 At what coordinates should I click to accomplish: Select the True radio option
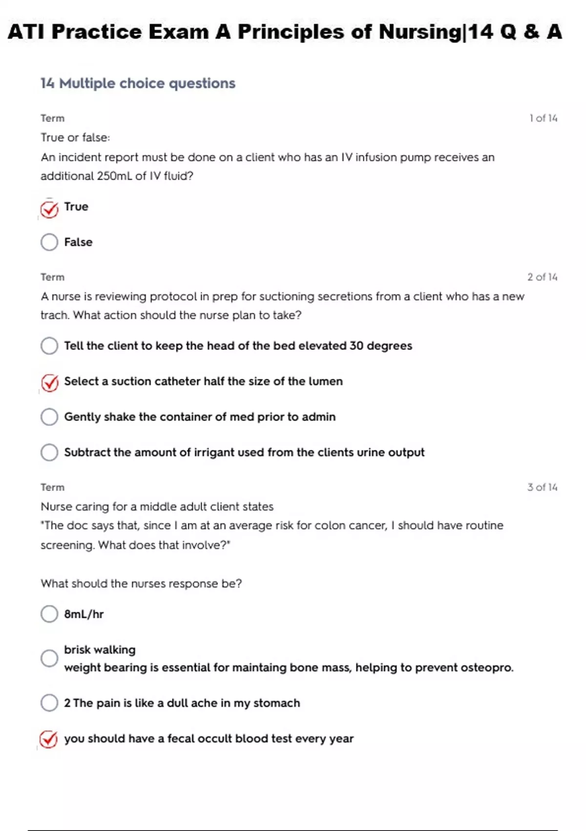tap(49, 209)
